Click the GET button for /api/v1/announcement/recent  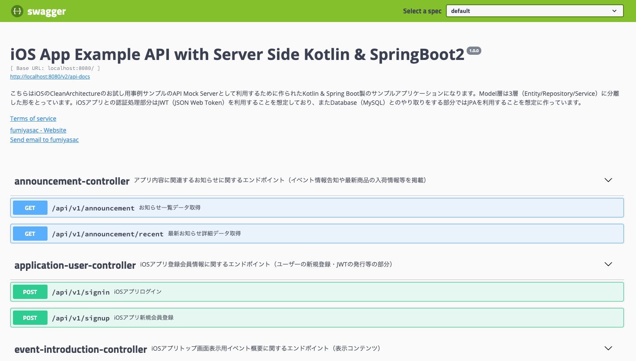click(x=30, y=234)
